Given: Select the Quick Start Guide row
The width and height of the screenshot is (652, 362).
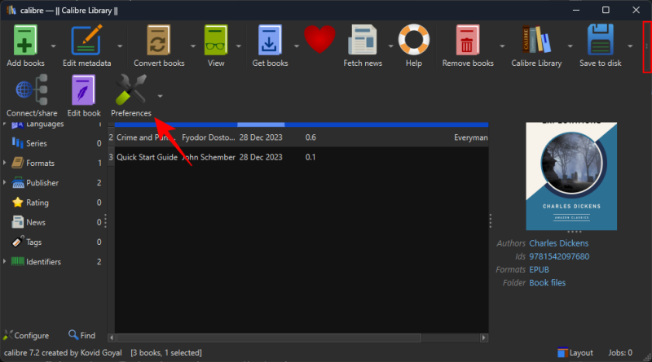Looking at the screenshot, I should click(298, 157).
